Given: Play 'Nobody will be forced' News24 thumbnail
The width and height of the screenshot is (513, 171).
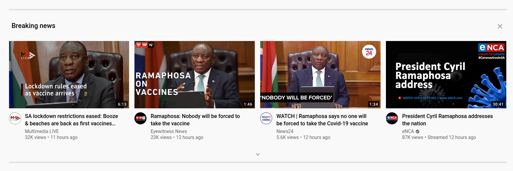Looking at the screenshot, I should tap(320, 75).
